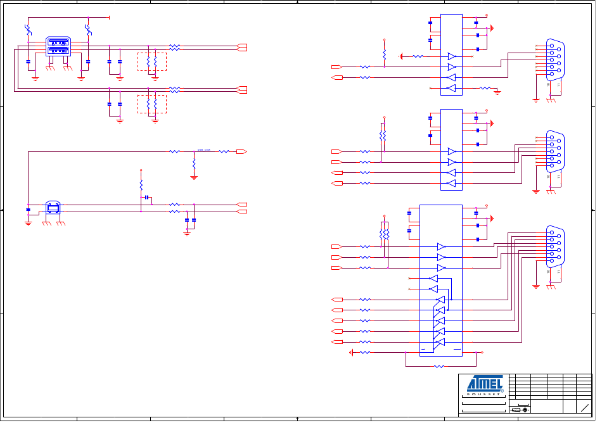Select the largest transceiver IC with ten buffers
602x425 pixels.
441,281
